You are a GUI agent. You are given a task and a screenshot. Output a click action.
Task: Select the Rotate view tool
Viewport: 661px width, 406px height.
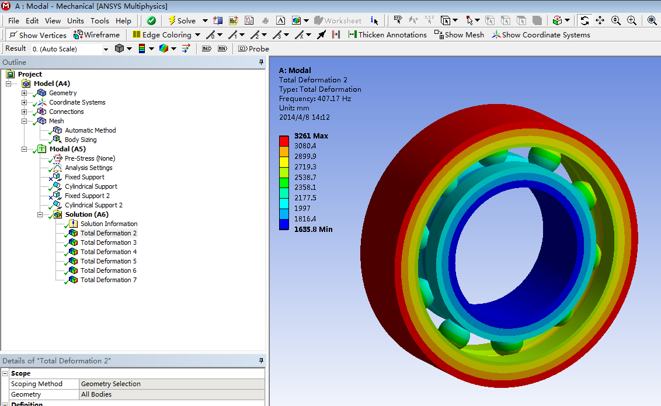pyautogui.click(x=585, y=20)
